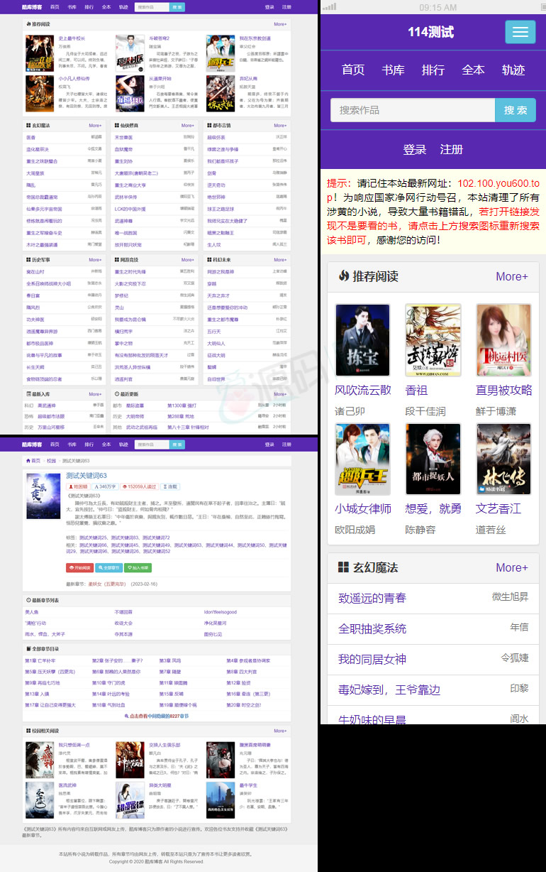The height and width of the screenshot is (872, 546).
Task: Click the clock icon beside 最新章节列表
Action: click(x=28, y=600)
